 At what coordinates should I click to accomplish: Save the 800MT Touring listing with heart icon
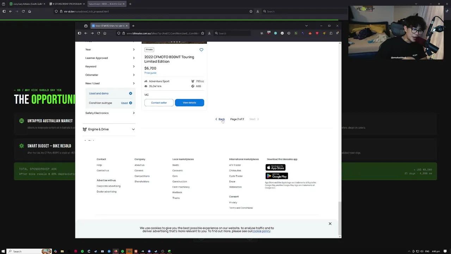[201, 50]
